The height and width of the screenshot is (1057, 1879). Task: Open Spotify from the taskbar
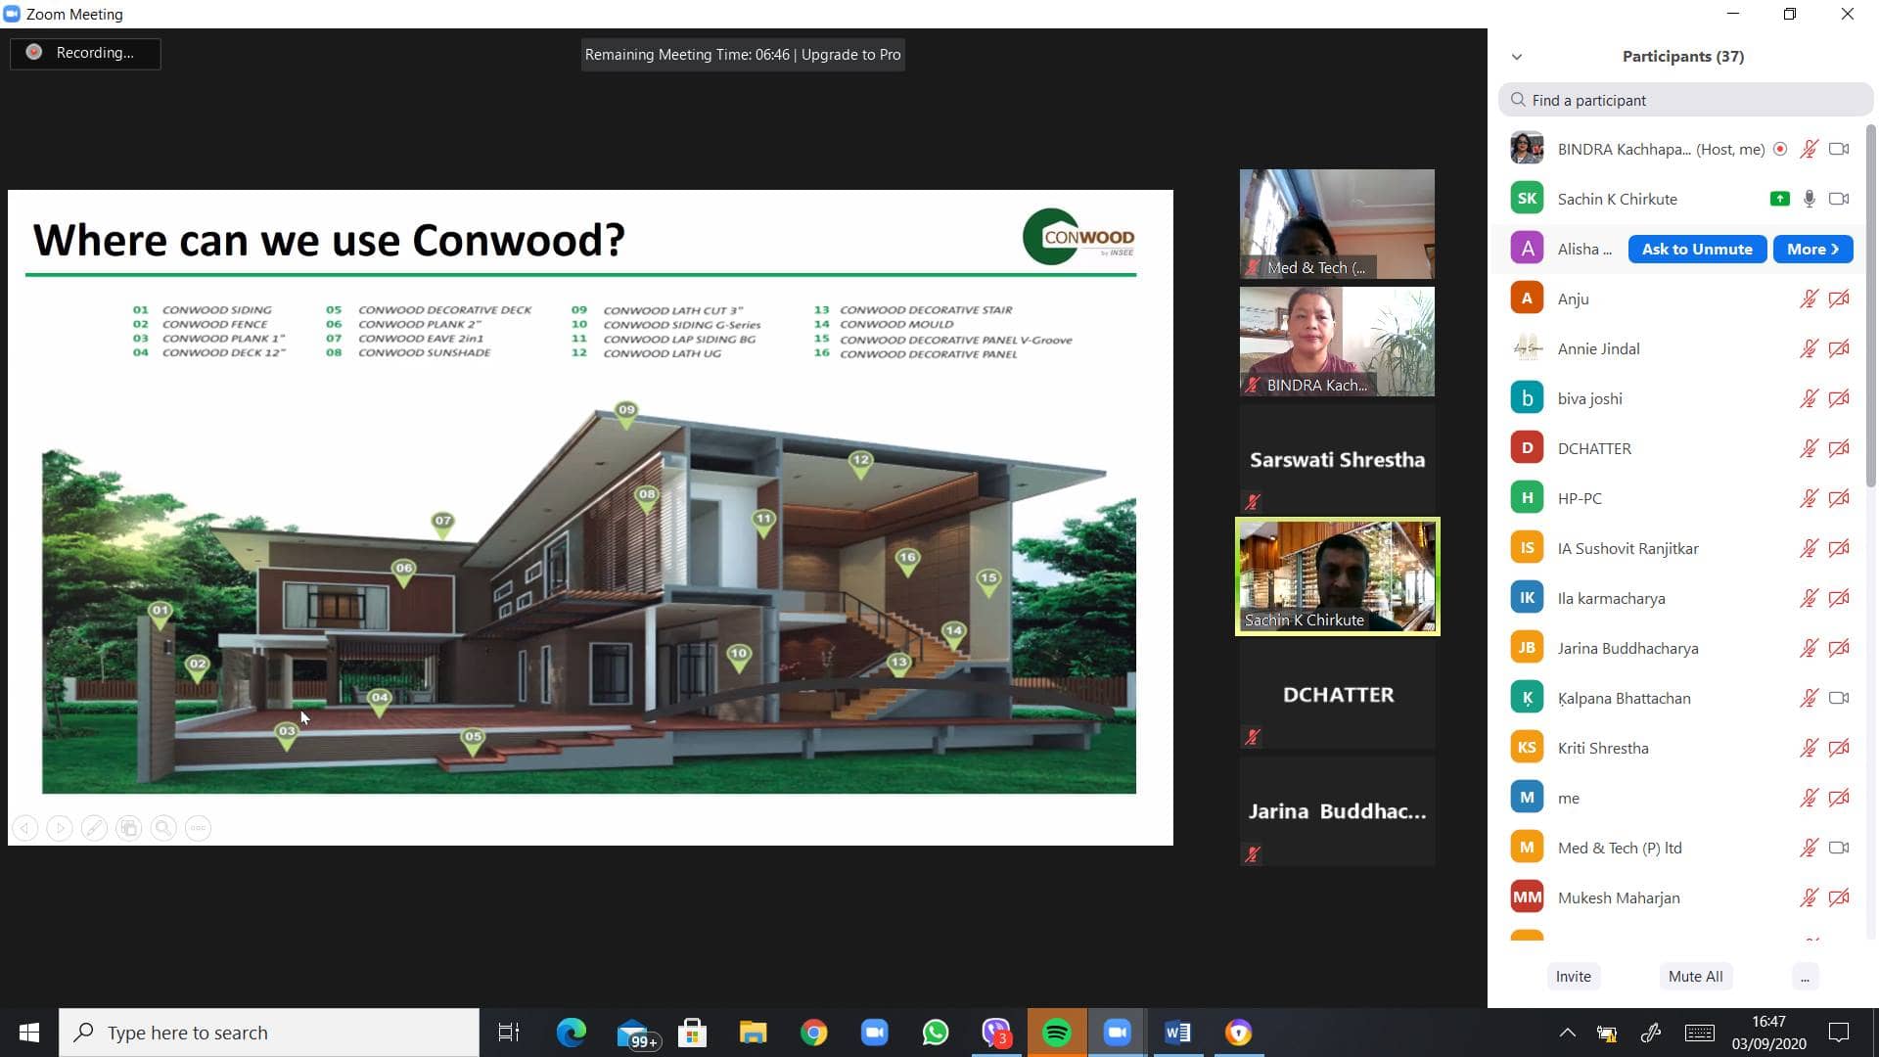pos(1057,1033)
